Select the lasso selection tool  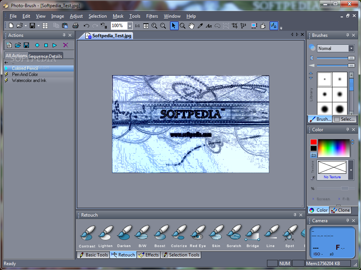pos(218,26)
